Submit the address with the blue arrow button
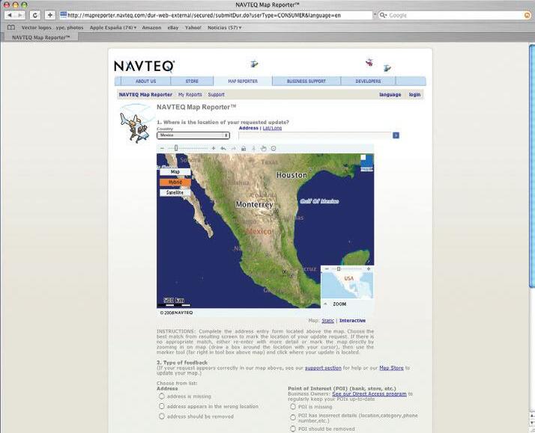The height and width of the screenshot is (433, 535). point(396,135)
